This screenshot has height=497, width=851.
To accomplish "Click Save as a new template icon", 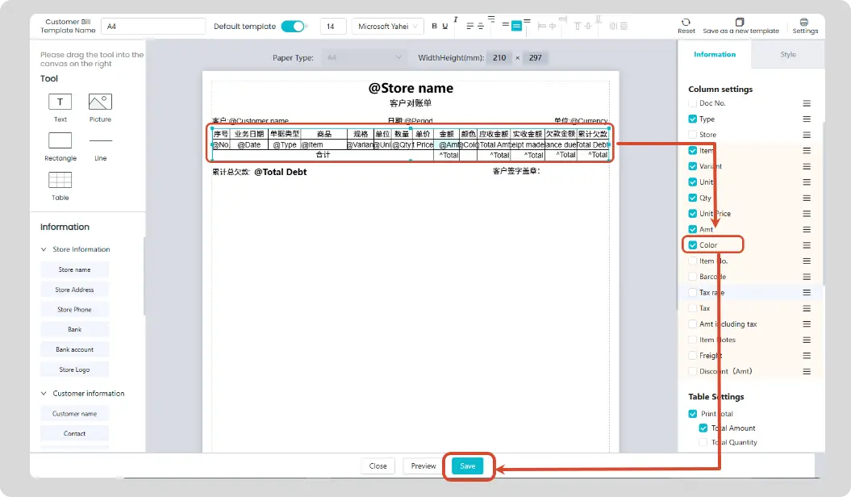I will [740, 23].
